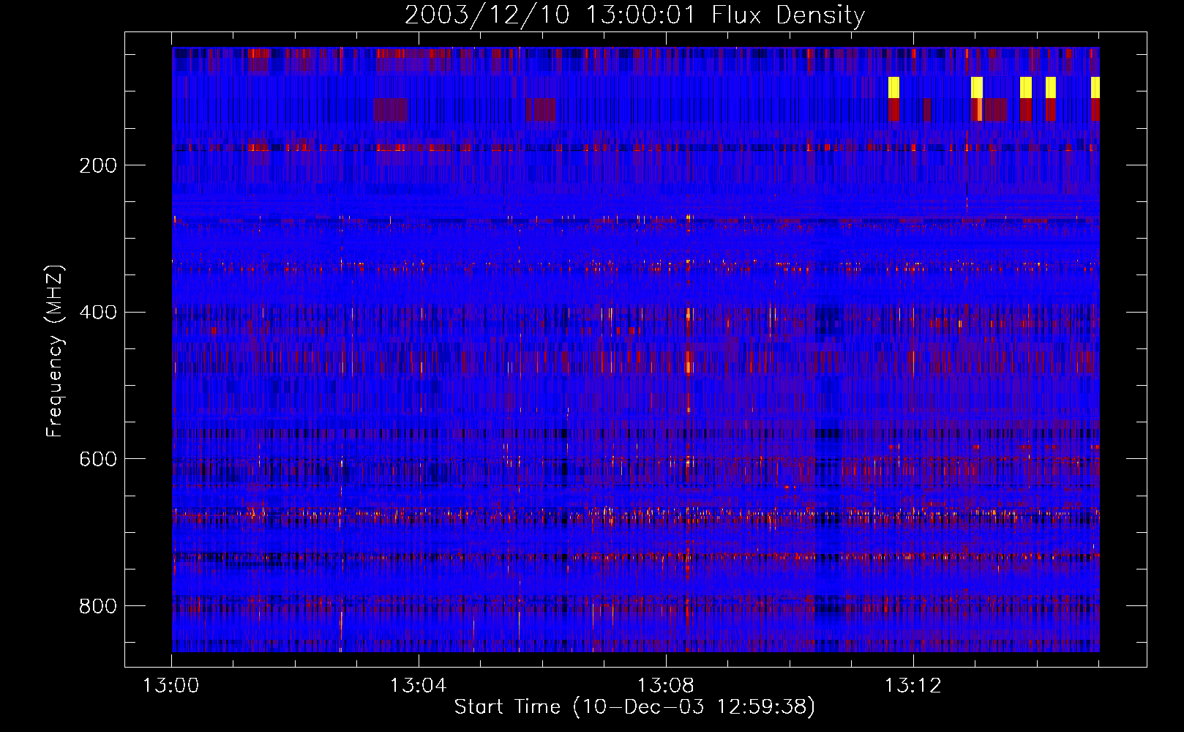Click the 800 frequency tick label
This screenshot has width=1184, height=732.
coord(98,606)
